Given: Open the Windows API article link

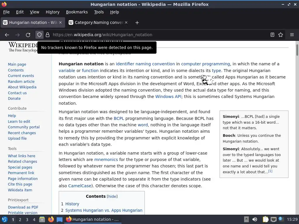Looking at the screenshot, I should click(168, 97).
